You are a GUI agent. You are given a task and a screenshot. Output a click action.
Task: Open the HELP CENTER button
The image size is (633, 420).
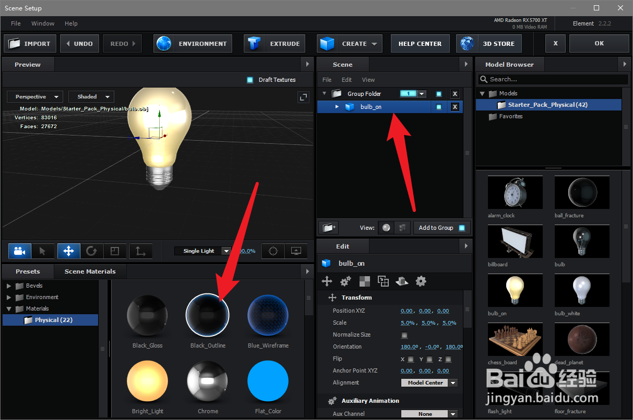pos(420,44)
